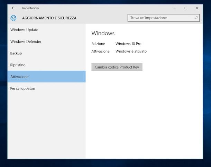Focus the Trova un'impostazione search field
This screenshot has width=211, height=167.
point(164,18)
